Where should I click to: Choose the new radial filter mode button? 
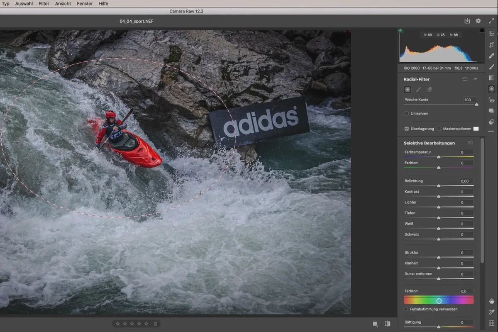point(408,89)
